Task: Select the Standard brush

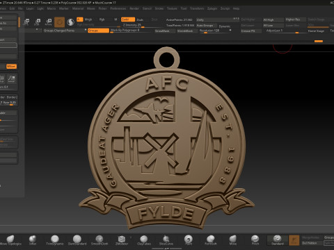Action: point(278,240)
